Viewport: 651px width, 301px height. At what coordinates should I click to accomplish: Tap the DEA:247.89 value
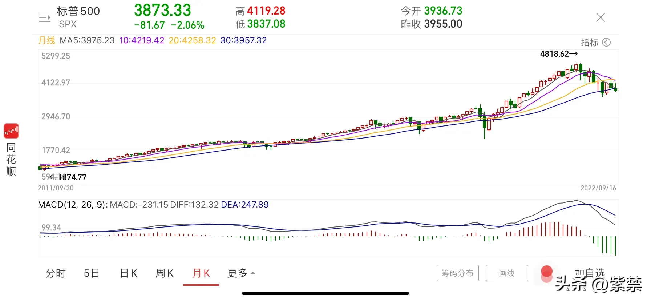pos(245,205)
